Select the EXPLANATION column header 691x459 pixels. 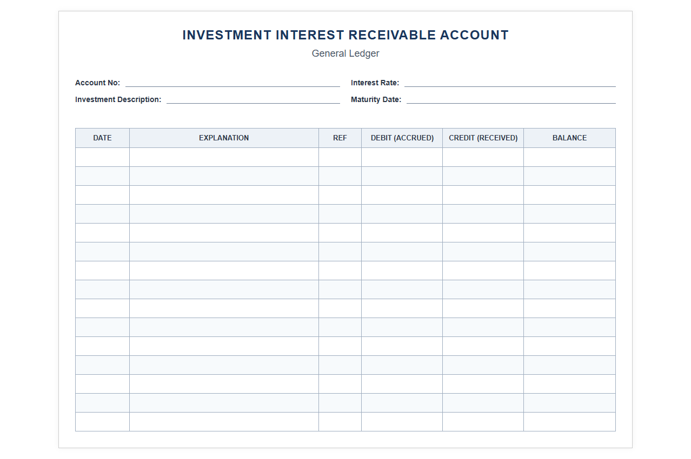click(224, 138)
